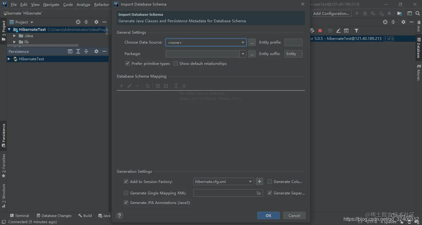The width and height of the screenshot is (422, 225).
Task: Expand the .idea folder
Action: [x=14, y=36]
